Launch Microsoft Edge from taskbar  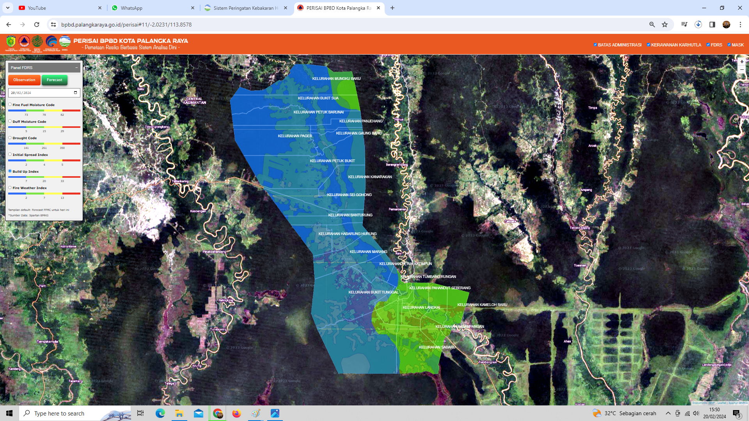[x=160, y=413]
